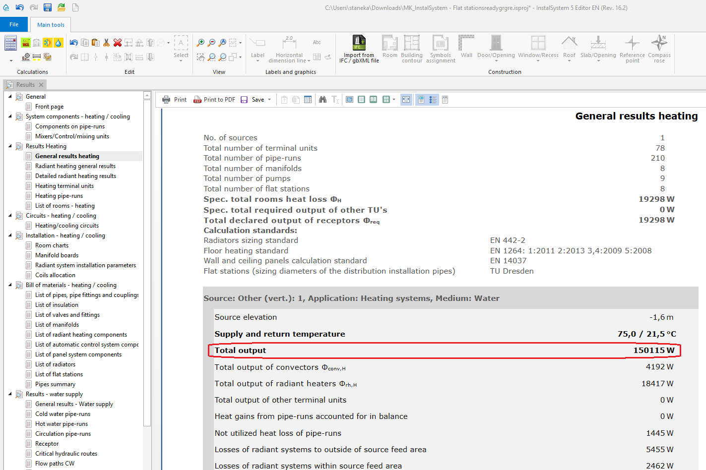Collapse the Results Heating tree node
This screenshot has width=706, height=470.
click(x=10, y=146)
